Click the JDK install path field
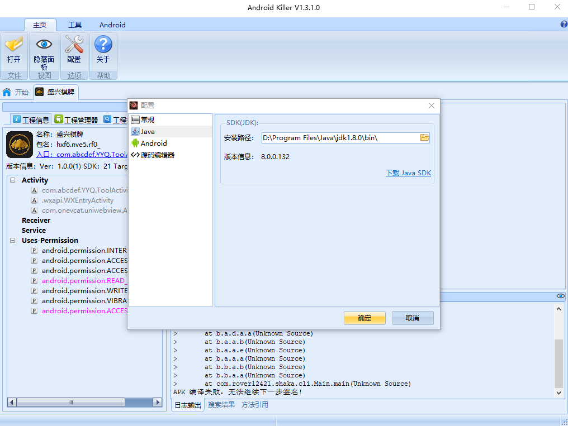This screenshot has height=426, width=568. (339, 138)
